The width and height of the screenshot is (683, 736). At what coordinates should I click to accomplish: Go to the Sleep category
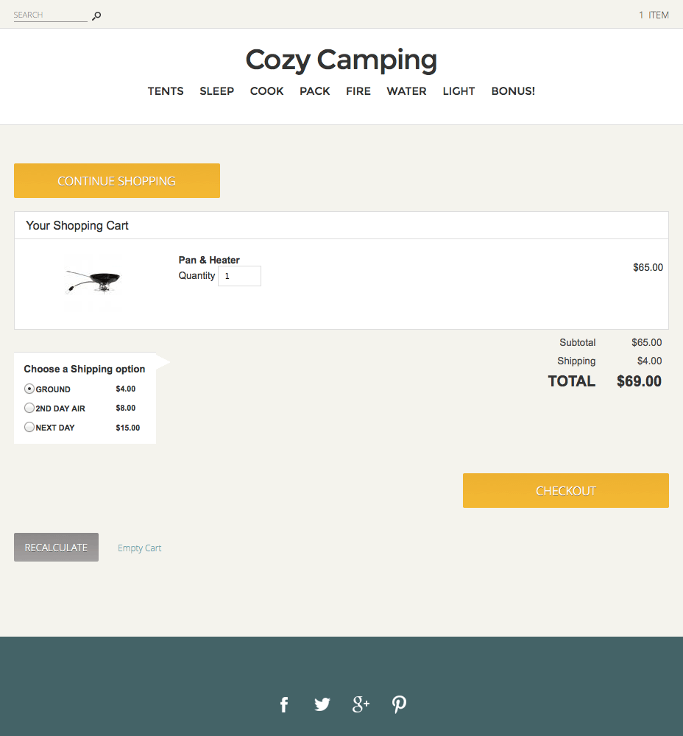click(x=216, y=91)
